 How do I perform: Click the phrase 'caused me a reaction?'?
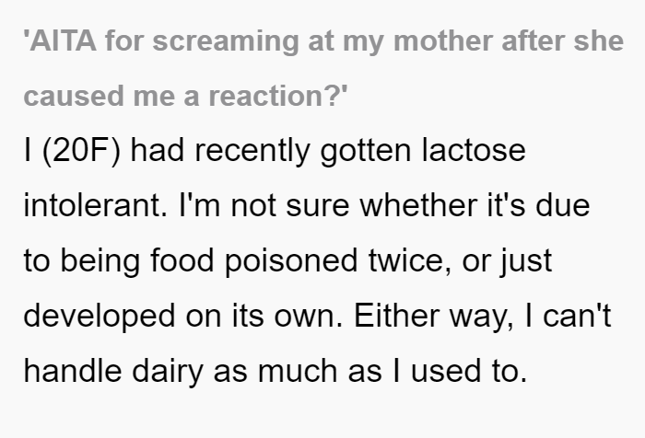coord(186,96)
